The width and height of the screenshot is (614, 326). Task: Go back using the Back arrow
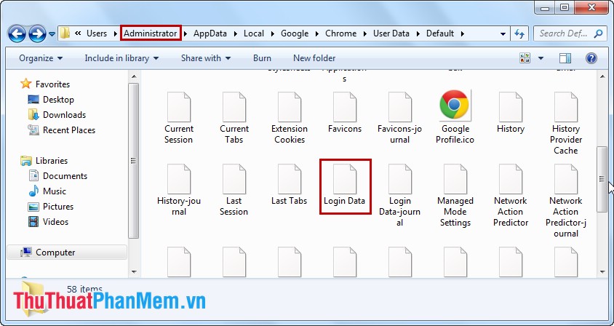(x=17, y=33)
